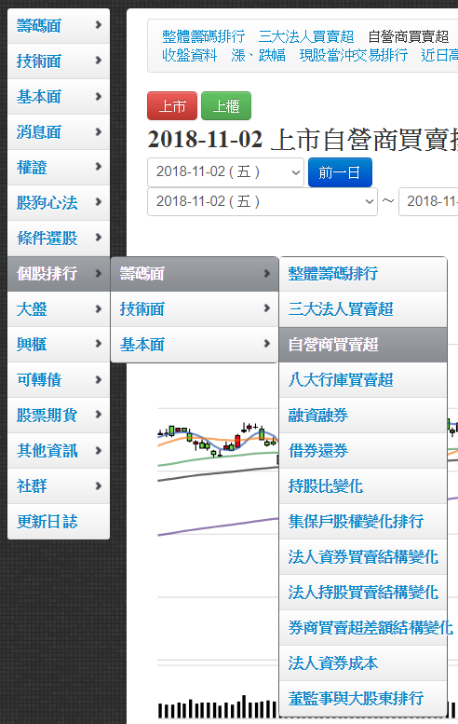458x724 pixels.
Task: Click the blue 前一日 button
Action: point(340,172)
